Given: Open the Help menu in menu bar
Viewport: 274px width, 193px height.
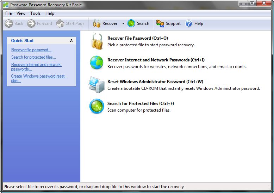Looking at the screenshot, I should [50, 13].
